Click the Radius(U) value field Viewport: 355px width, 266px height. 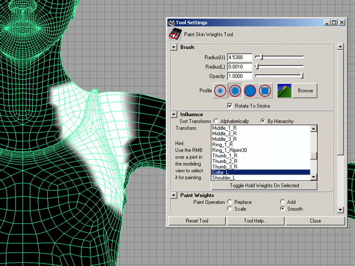click(240, 58)
